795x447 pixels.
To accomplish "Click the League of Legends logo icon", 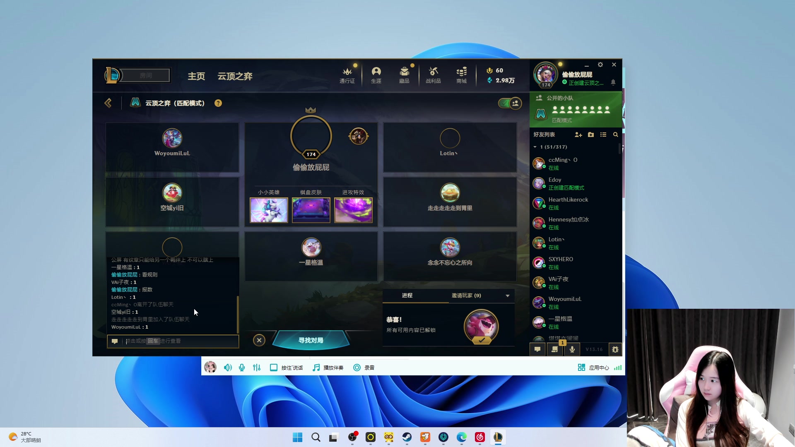I will point(113,75).
